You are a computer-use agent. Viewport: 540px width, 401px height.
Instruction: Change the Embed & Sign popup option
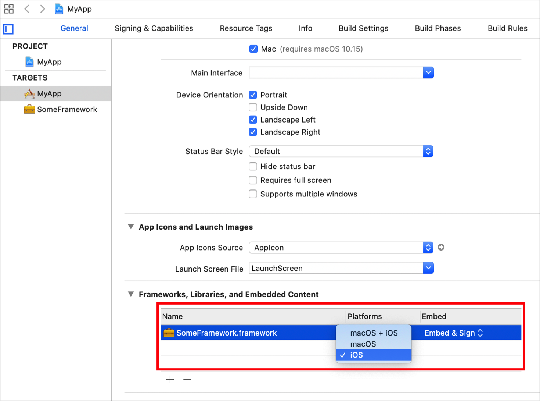454,333
